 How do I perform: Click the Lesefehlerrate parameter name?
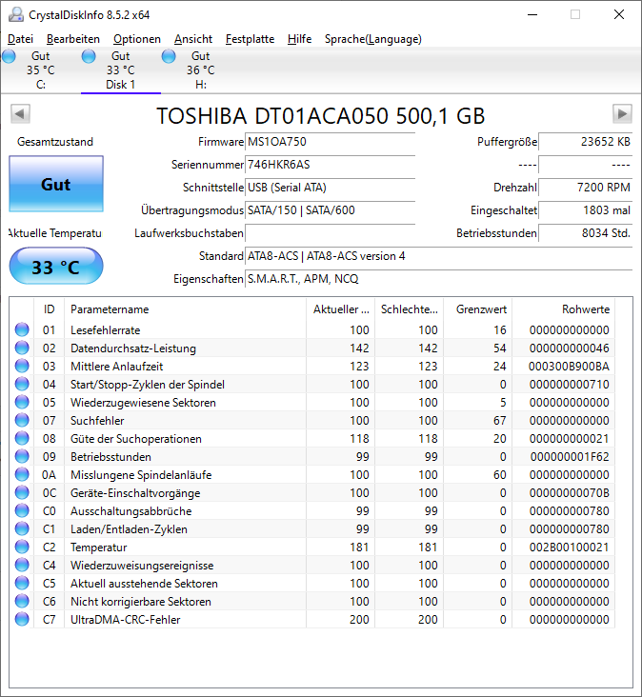click(106, 329)
